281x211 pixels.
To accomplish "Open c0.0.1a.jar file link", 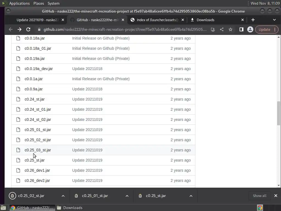I will 34,79.
